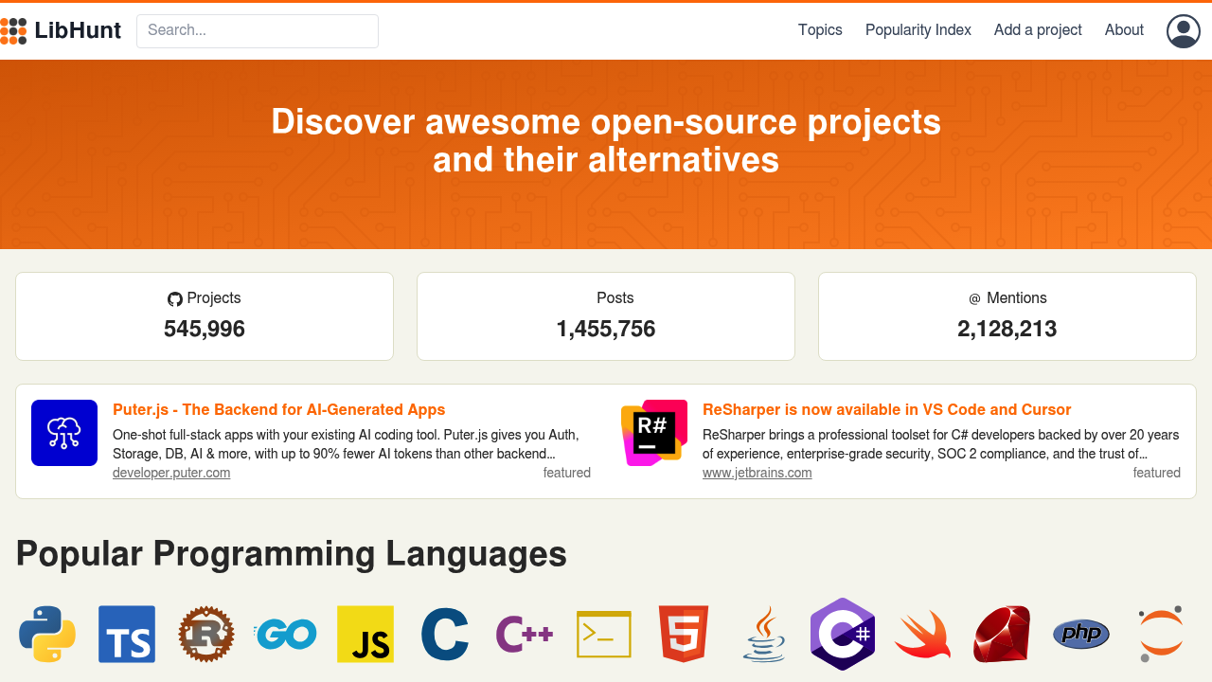Viewport: 1212px width, 682px height.
Task: Select the TypeScript language icon
Action: [x=127, y=634]
